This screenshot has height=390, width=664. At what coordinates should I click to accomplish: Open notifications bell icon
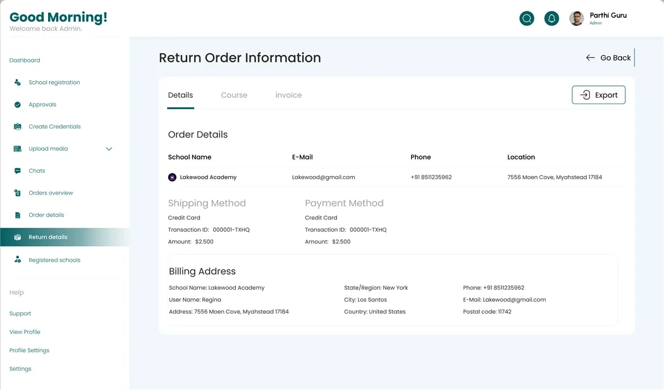551,18
